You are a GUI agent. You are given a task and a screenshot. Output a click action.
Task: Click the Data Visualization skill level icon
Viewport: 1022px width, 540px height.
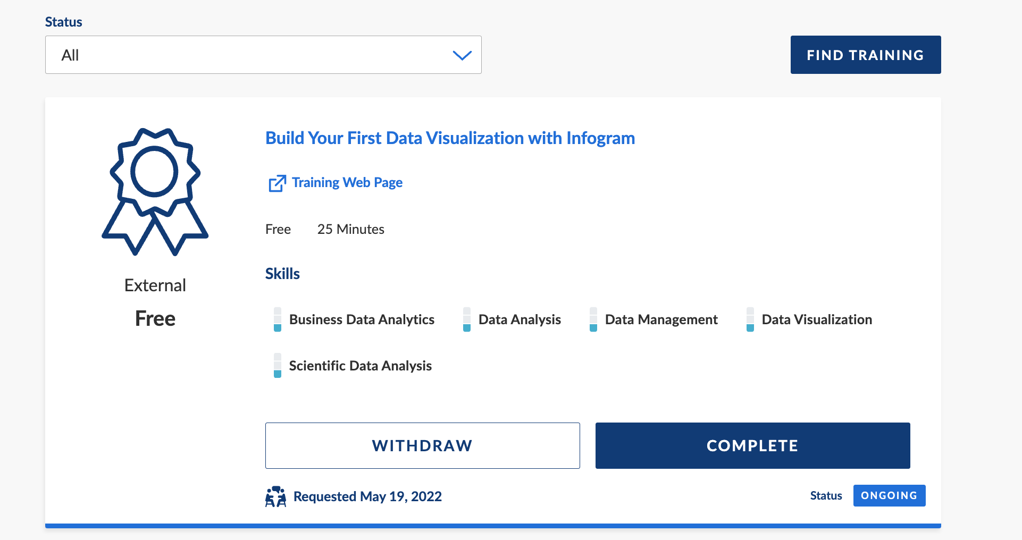pos(750,319)
